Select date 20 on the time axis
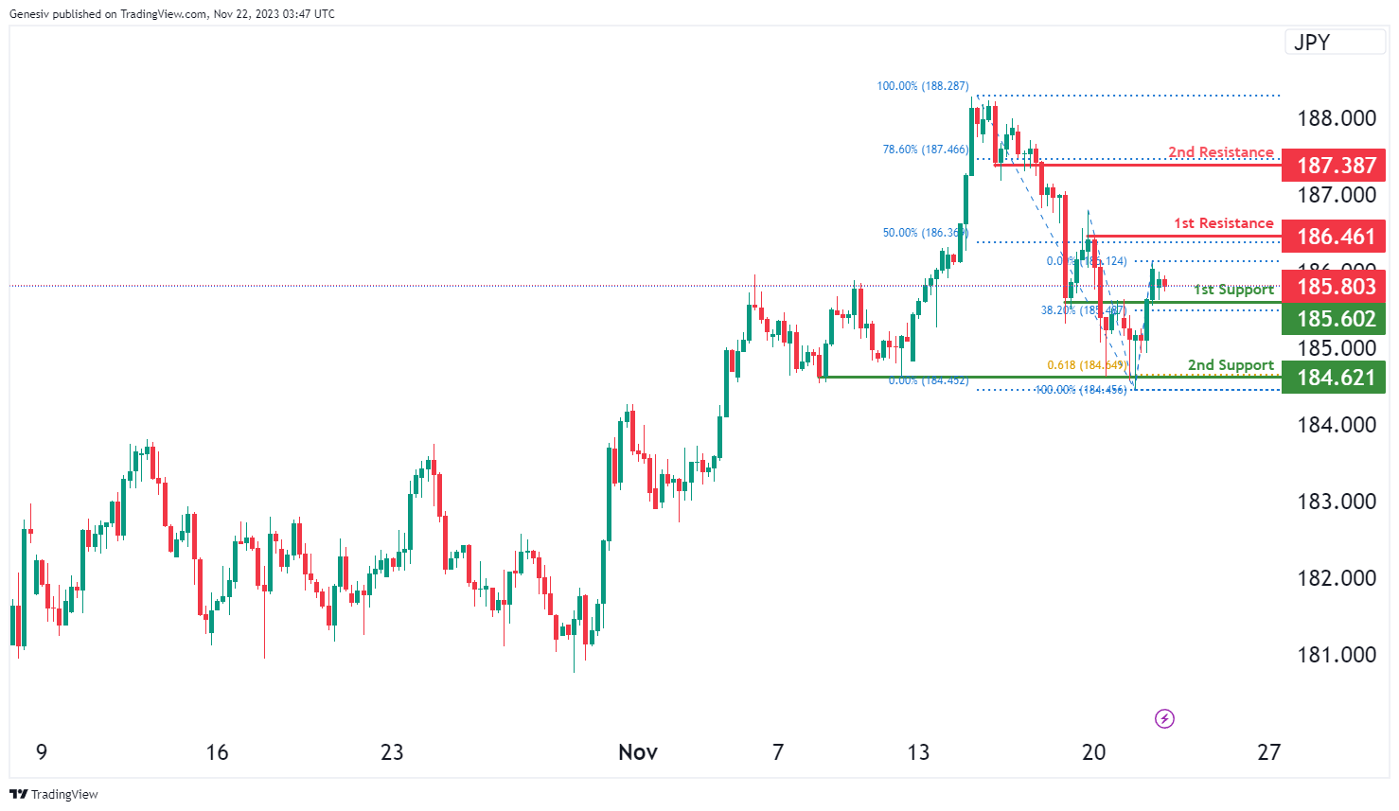1399x811 pixels. pos(1093,752)
